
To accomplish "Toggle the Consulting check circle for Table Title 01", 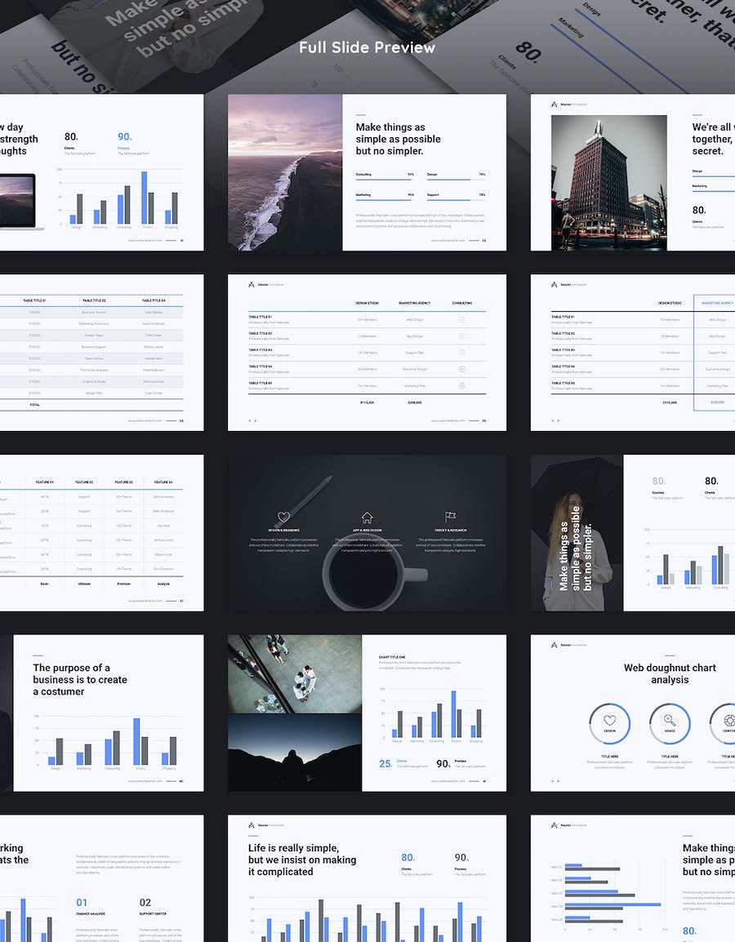I will (462, 320).
